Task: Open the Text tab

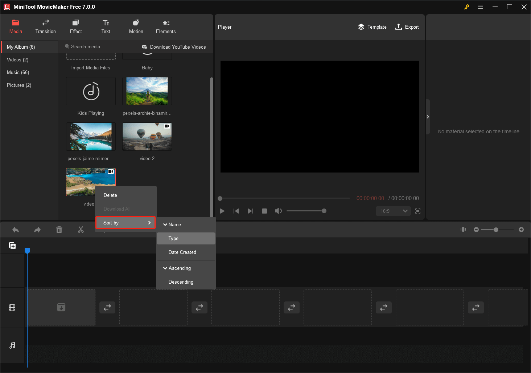Action: (106, 27)
